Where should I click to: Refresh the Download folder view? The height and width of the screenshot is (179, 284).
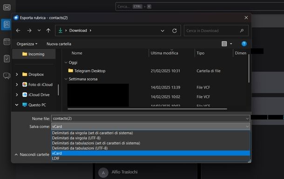click(175, 31)
